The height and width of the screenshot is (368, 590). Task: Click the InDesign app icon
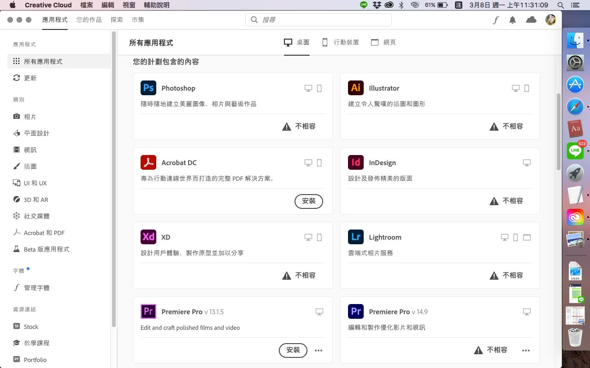(356, 162)
